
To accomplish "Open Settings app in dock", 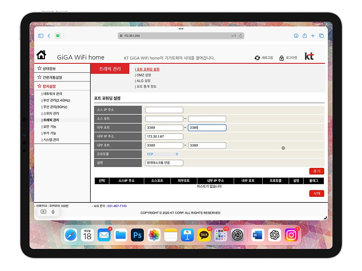I will click(x=237, y=235).
